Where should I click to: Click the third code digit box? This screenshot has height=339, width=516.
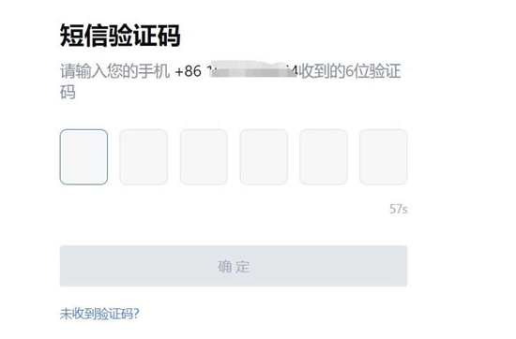(204, 157)
